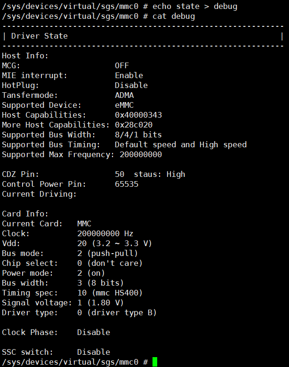
Task: Click the MCG value OFF
Action: 122,65
